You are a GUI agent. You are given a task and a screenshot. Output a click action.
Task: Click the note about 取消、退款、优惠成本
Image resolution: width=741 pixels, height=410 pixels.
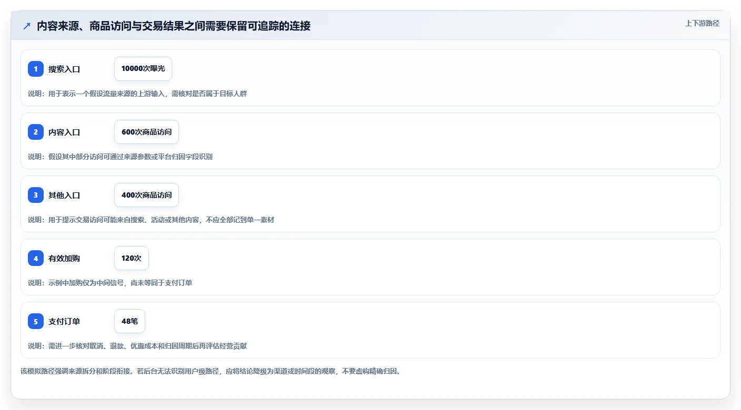(x=137, y=346)
